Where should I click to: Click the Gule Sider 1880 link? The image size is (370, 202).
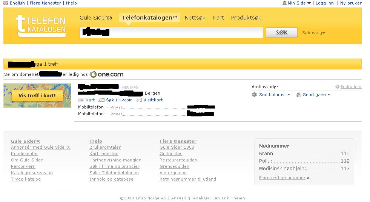coord(177,147)
